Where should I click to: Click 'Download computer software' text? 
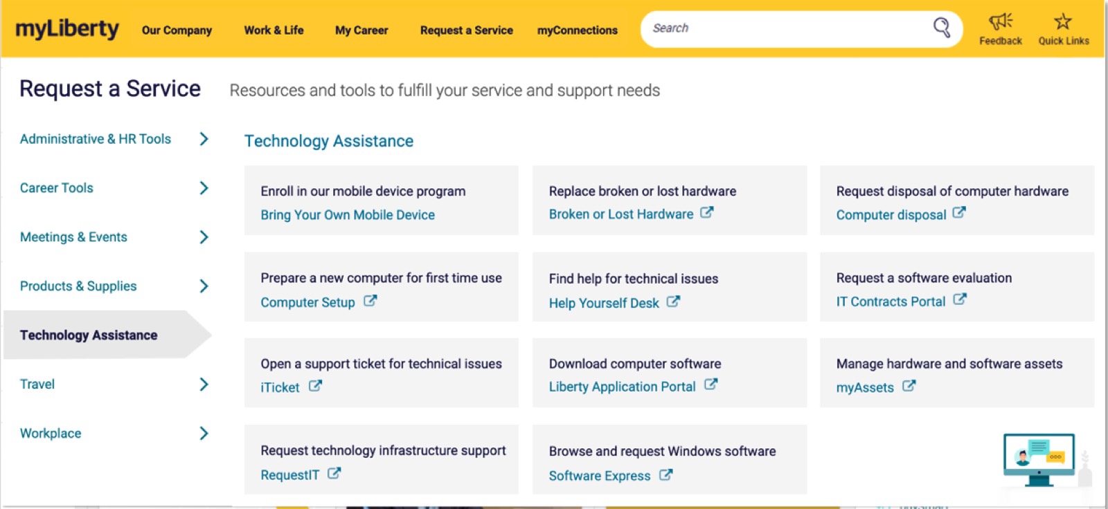pos(635,364)
